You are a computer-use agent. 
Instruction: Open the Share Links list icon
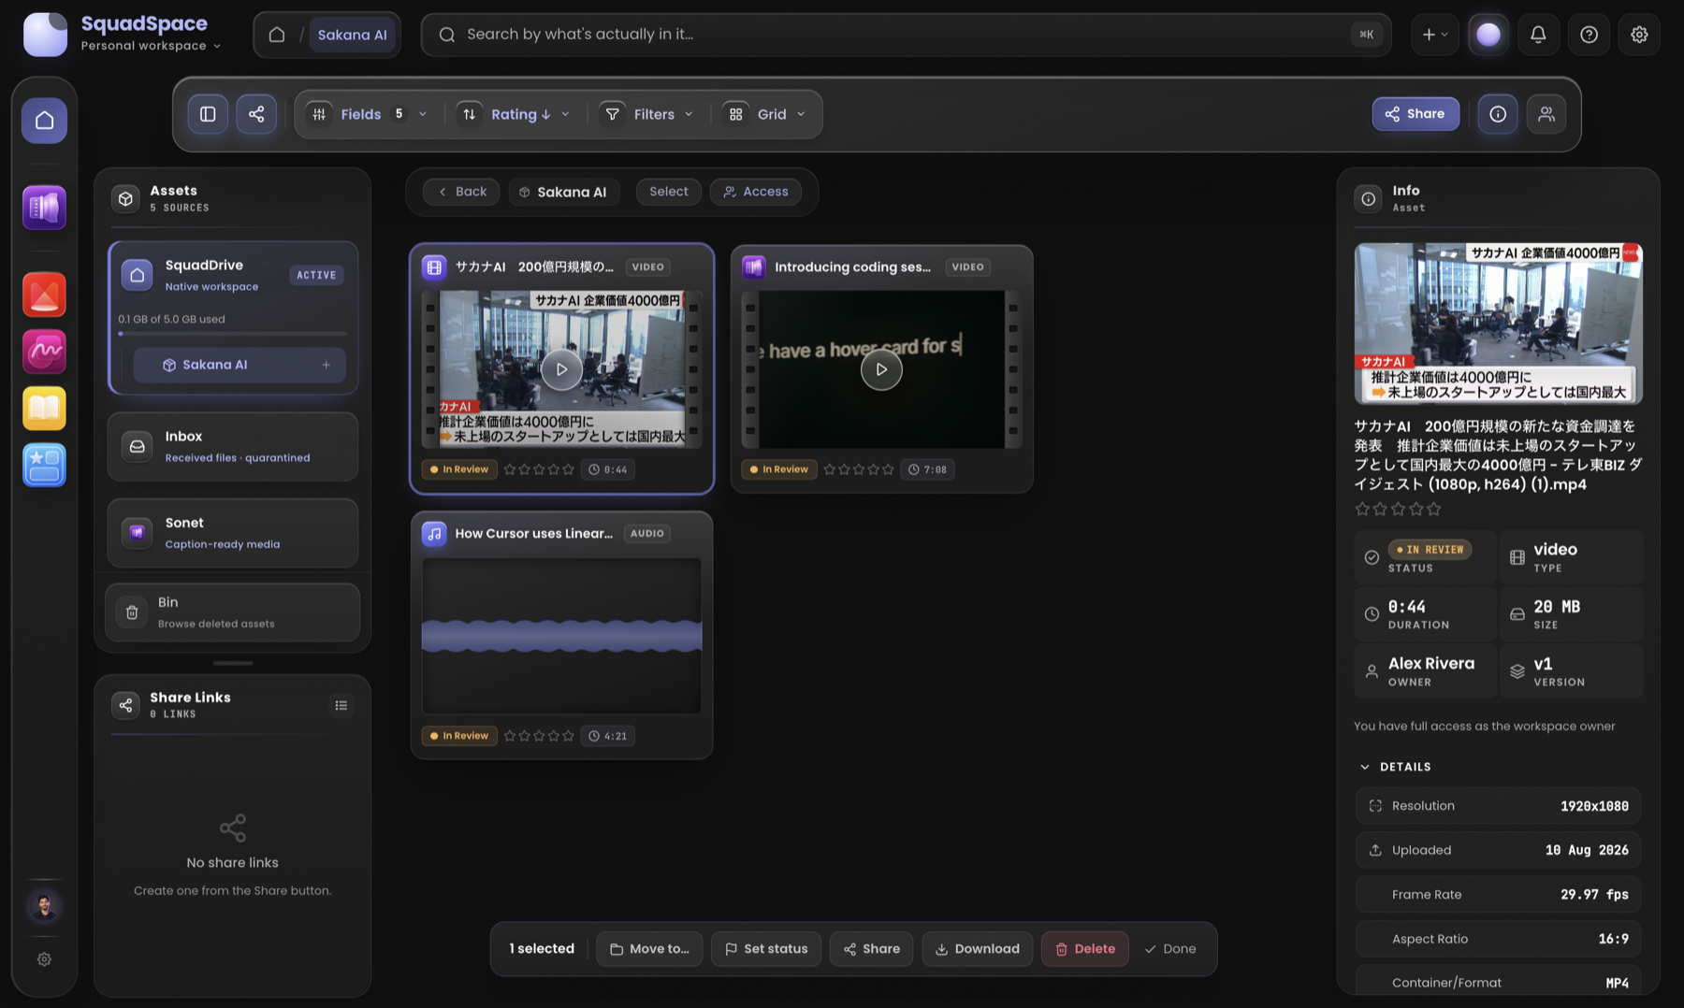(x=341, y=705)
